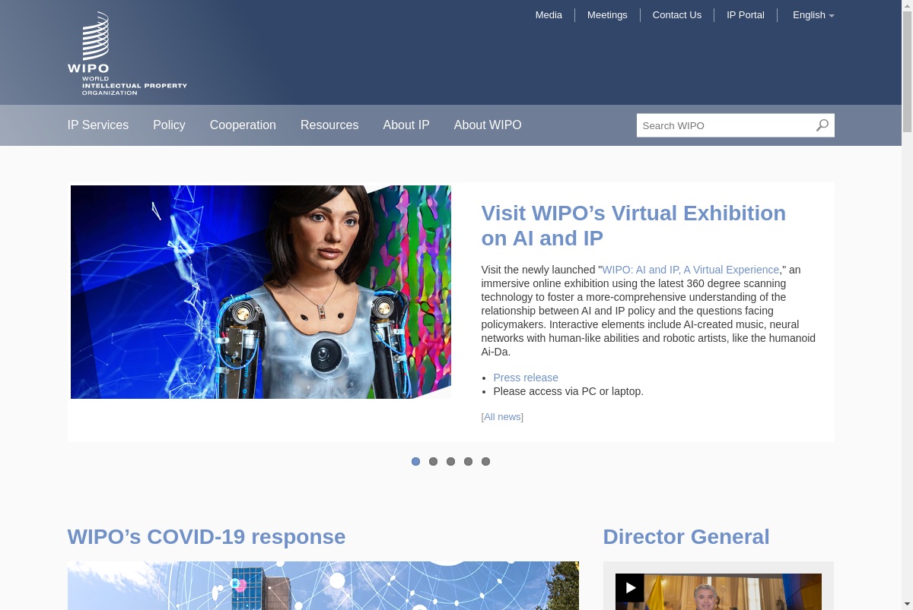Open the IP Portal link
This screenshot has width=913, height=610.
point(746,15)
